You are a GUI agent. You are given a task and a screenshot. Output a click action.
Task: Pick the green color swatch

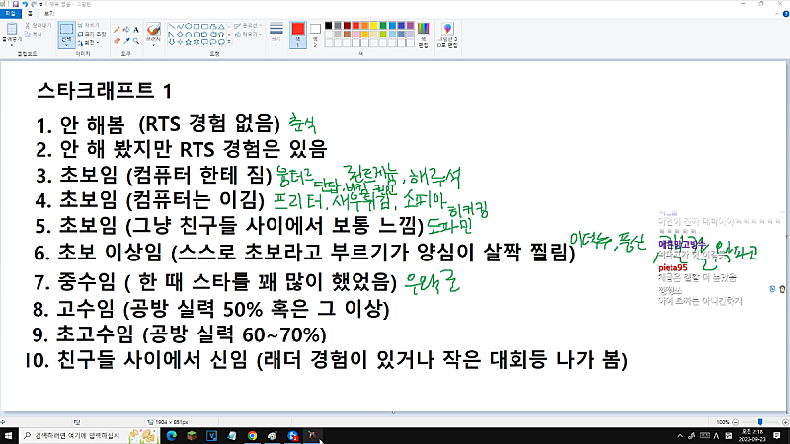click(x=383, y=26)
